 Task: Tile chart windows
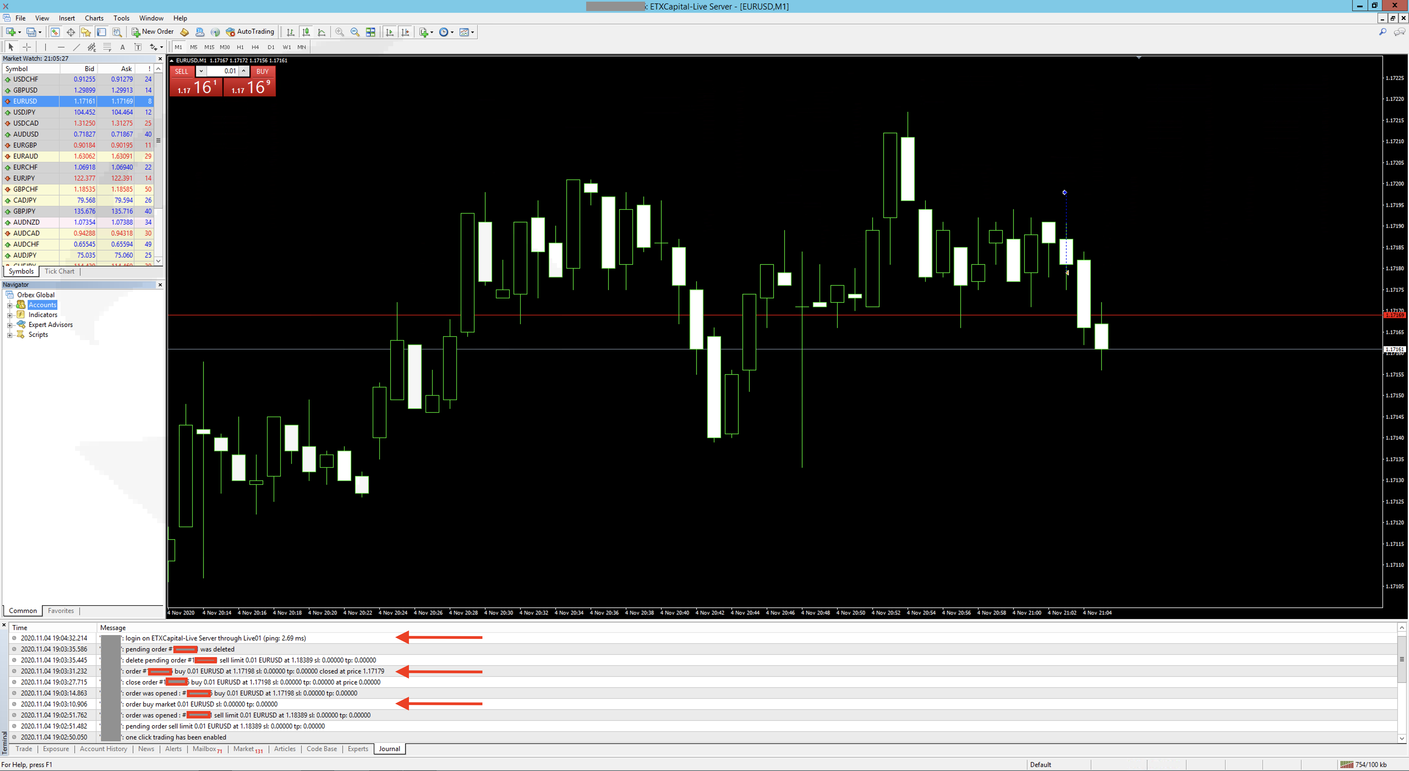[x=371, y=32]
